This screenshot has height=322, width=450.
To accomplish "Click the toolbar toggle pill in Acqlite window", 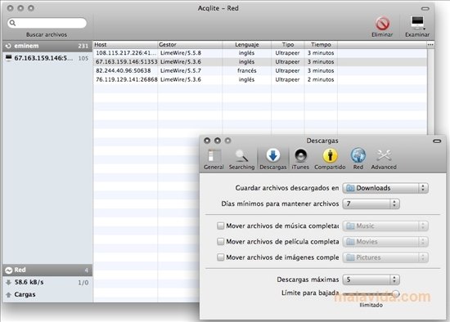I will (425, 9).
